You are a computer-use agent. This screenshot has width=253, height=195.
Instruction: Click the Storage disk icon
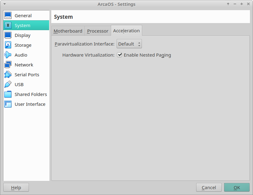click(x=8, y=45)
